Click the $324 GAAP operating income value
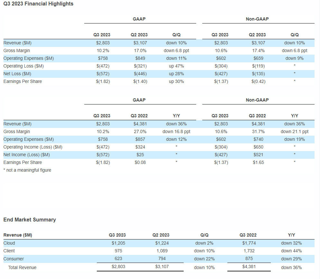This screenshot has height=279, width=320. click(x=140, y=147)
